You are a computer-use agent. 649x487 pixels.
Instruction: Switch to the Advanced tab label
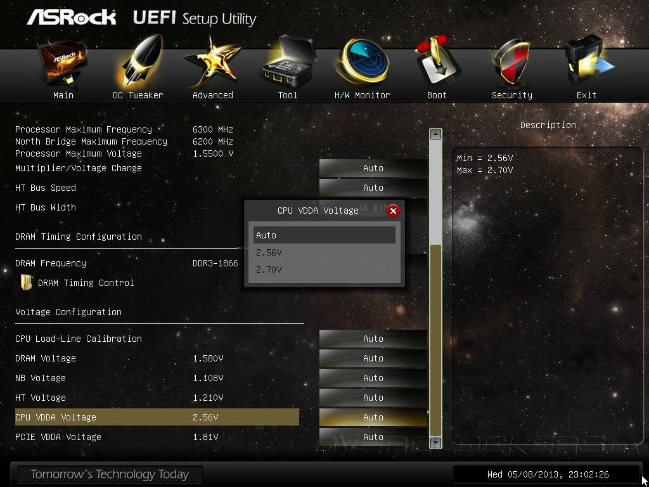(x=213, y=95)
